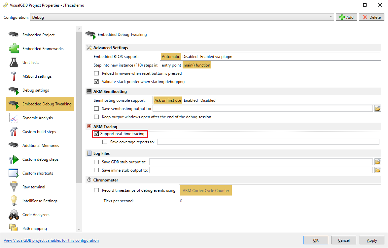Viewport: 388px width, 248px height.
Task: Enable Keep output windows open after debug session
Action: pos(96,117)
